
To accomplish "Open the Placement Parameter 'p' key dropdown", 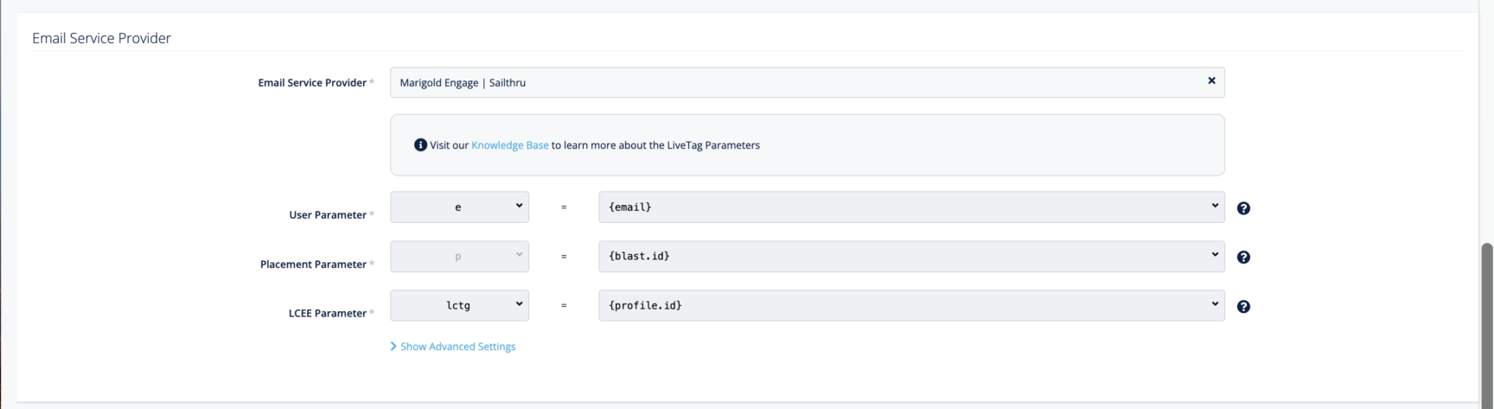I will [x=459, y=257].
